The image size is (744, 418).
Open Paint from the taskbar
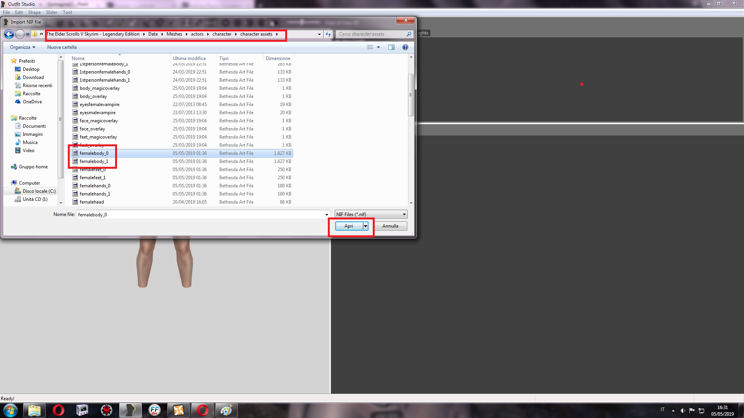226,410
